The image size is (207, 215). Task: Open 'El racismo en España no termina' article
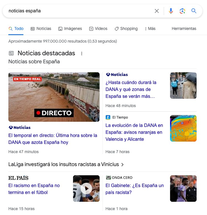(x=34, y=189)
